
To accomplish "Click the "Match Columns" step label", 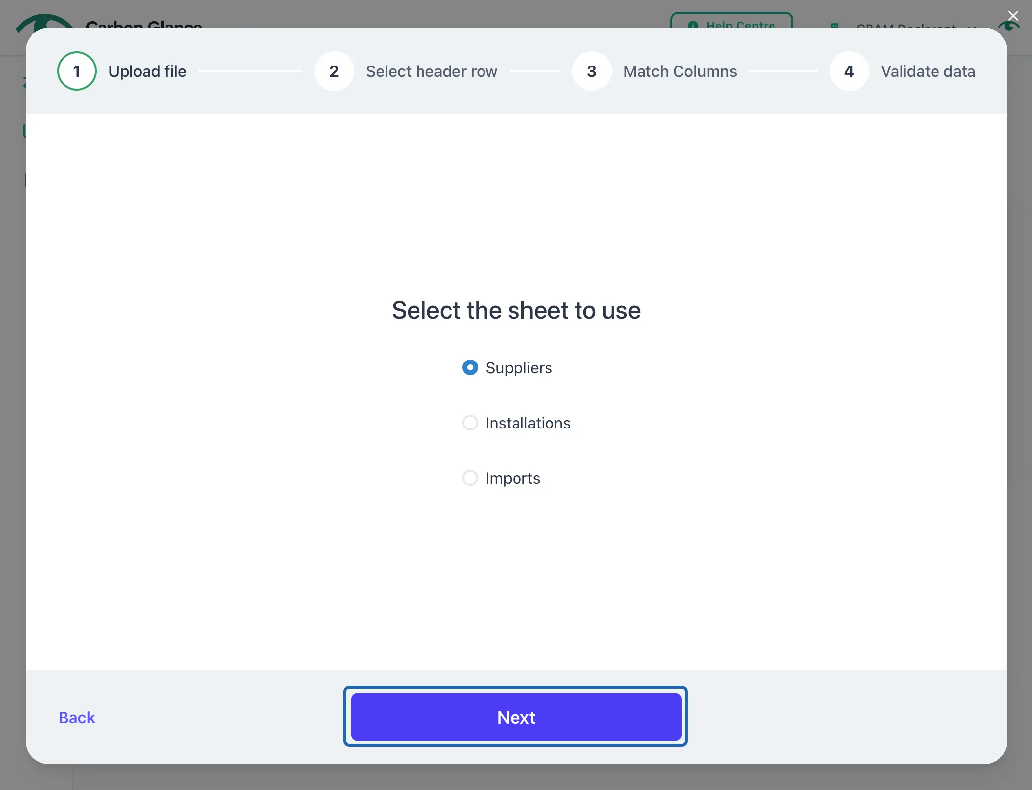I will click(680, 71).
